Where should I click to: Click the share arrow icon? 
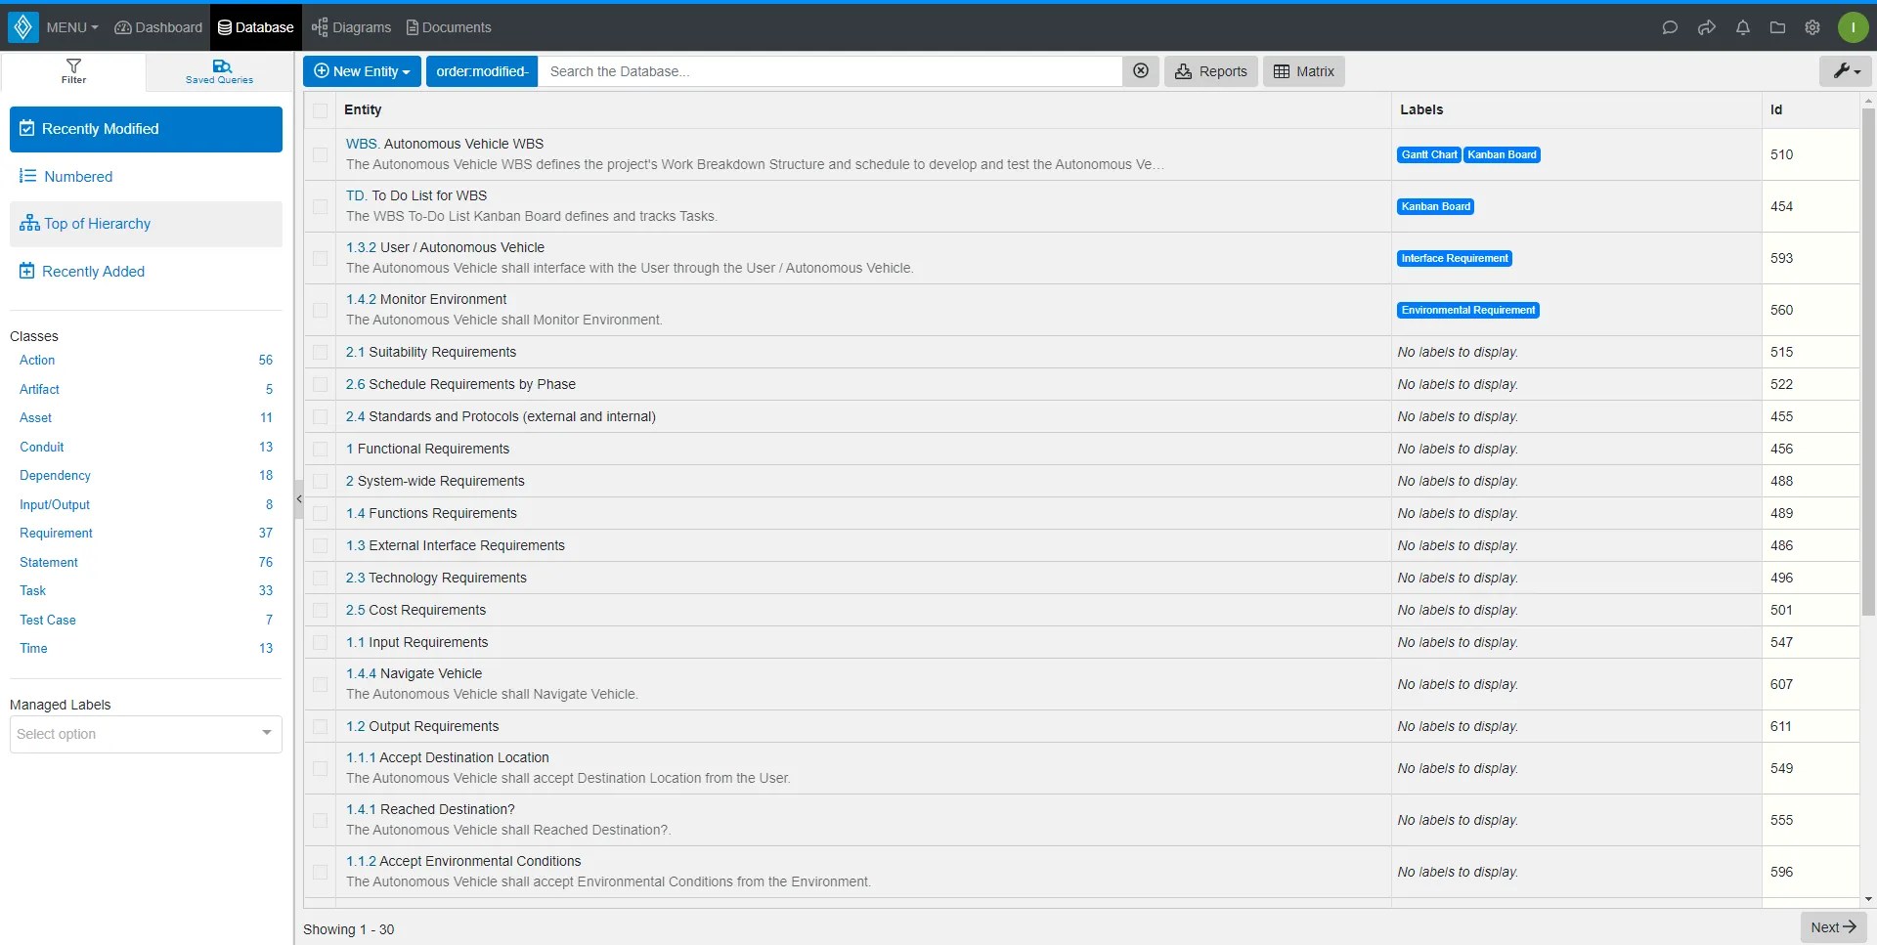pyautogui.click(x=1706, y=27)
